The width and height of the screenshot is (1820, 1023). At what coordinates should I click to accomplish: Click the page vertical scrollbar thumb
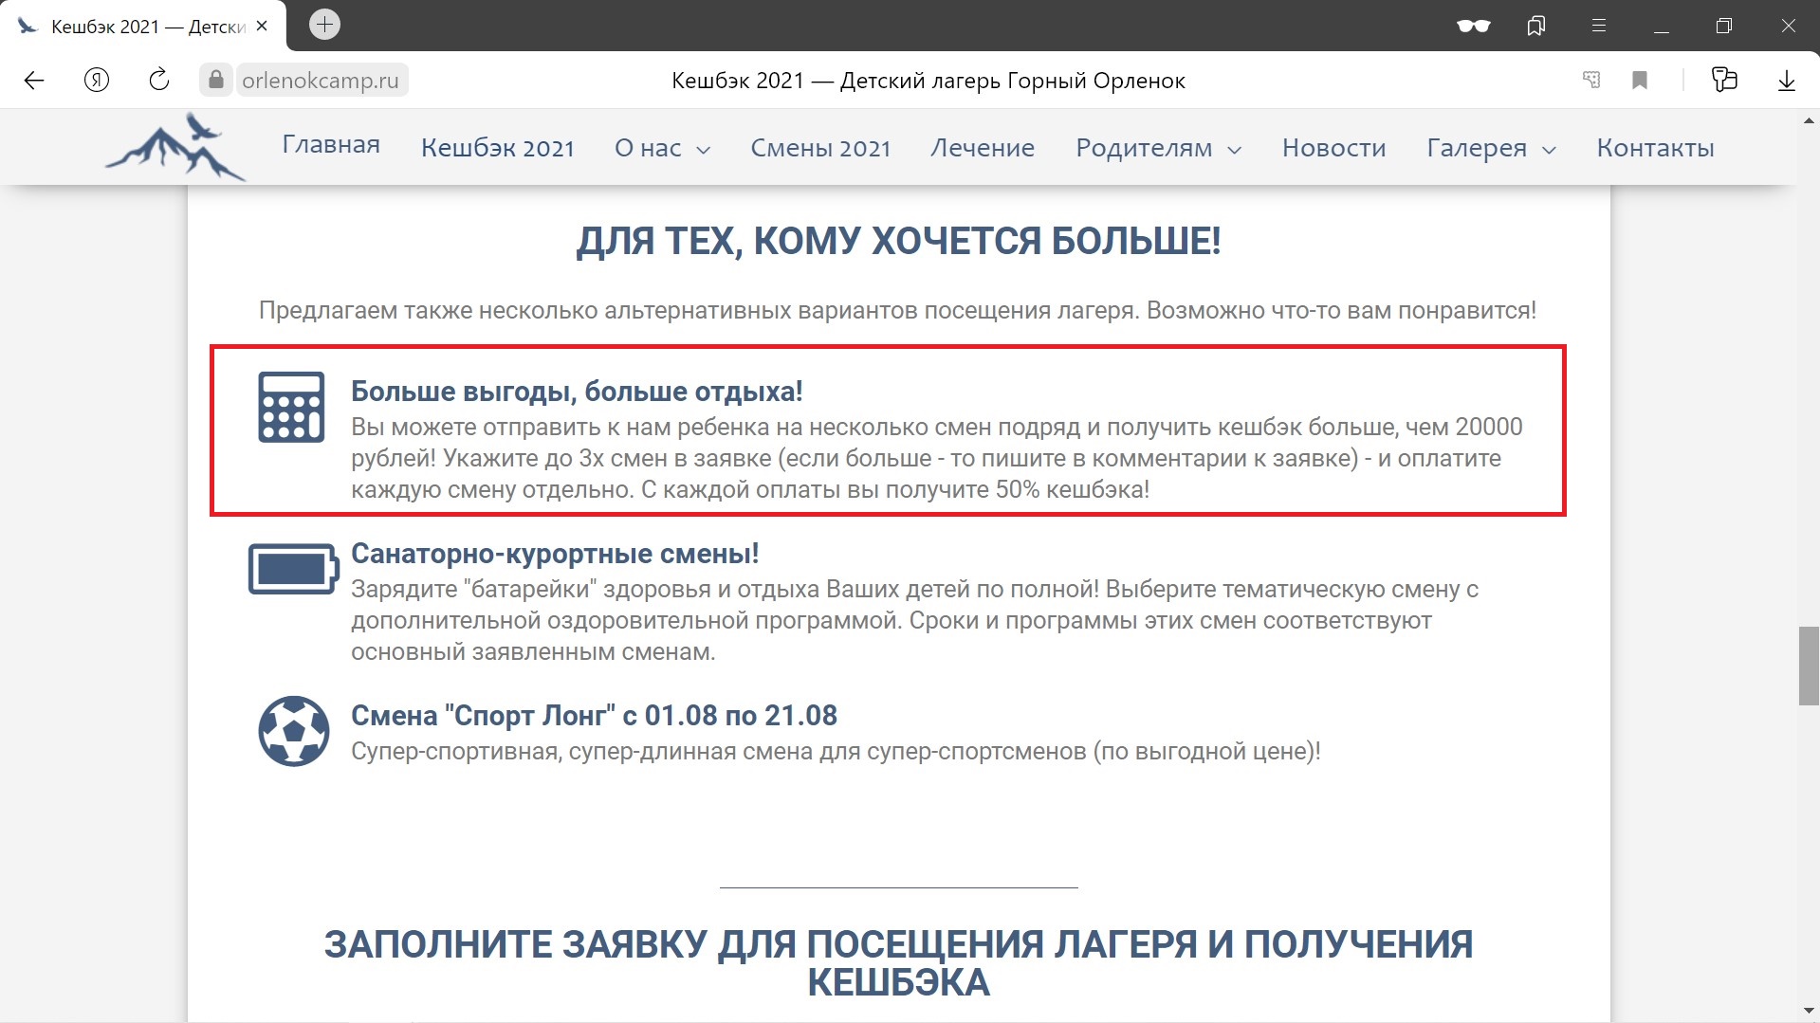tap(1808, 666)
